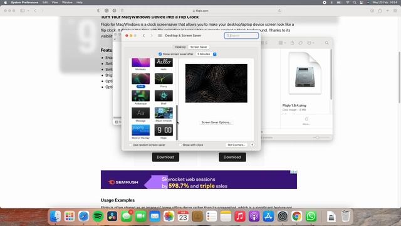Click the Finder window tags icon
This screenshot has width=401, height=226.
coord(301,43)
